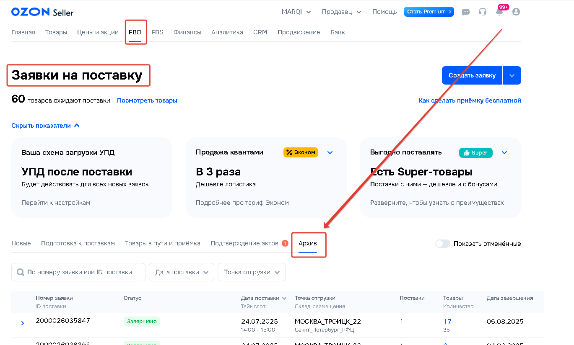This screenshot has width=574, height=345.
Task: Open the user profile avatar
Action: pos(516,12)
